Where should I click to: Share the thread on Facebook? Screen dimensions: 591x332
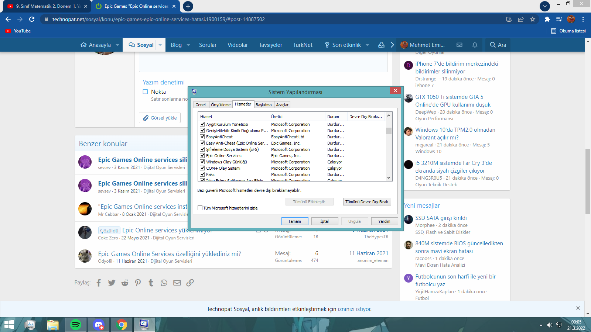(99, 283)
